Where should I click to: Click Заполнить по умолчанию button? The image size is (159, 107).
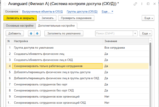tap(64, 33)
